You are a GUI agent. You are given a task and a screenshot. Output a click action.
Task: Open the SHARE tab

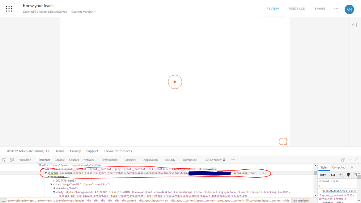(x=320, y=9)
